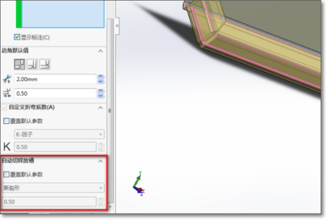
Task: Decrease the 2.00mm gap value
Action: [x=101, y=81]
